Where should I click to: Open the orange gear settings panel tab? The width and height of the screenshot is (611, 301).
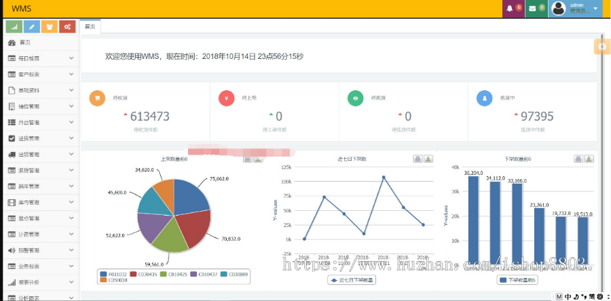pos(602,47)
